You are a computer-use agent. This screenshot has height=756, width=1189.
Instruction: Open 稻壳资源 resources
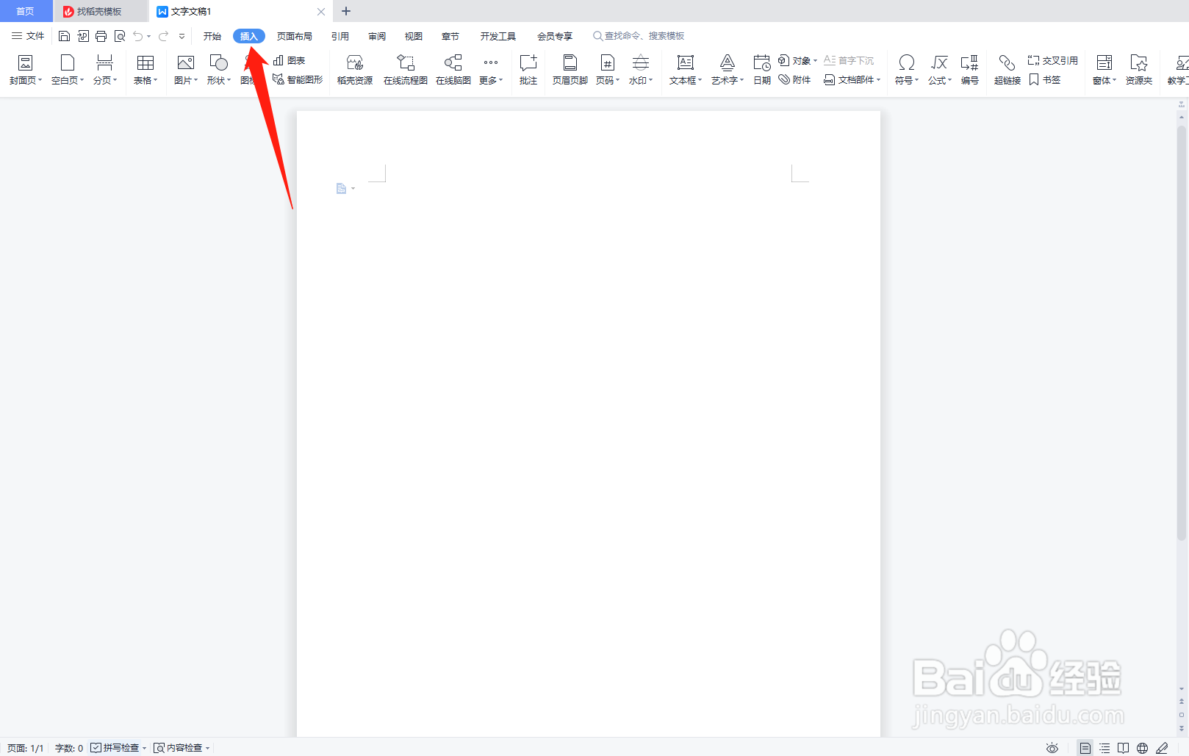tap(355, 70)
